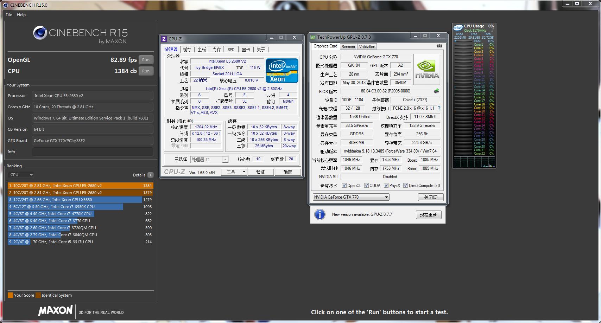Click the NVIDIA logo in GPU-Z
This screenshot has height=323, width=601.
pos(426,69)
